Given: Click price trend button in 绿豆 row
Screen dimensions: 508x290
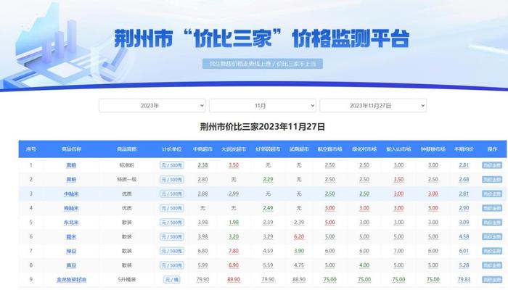Looking at the screenshot, I should coord(491,251).
